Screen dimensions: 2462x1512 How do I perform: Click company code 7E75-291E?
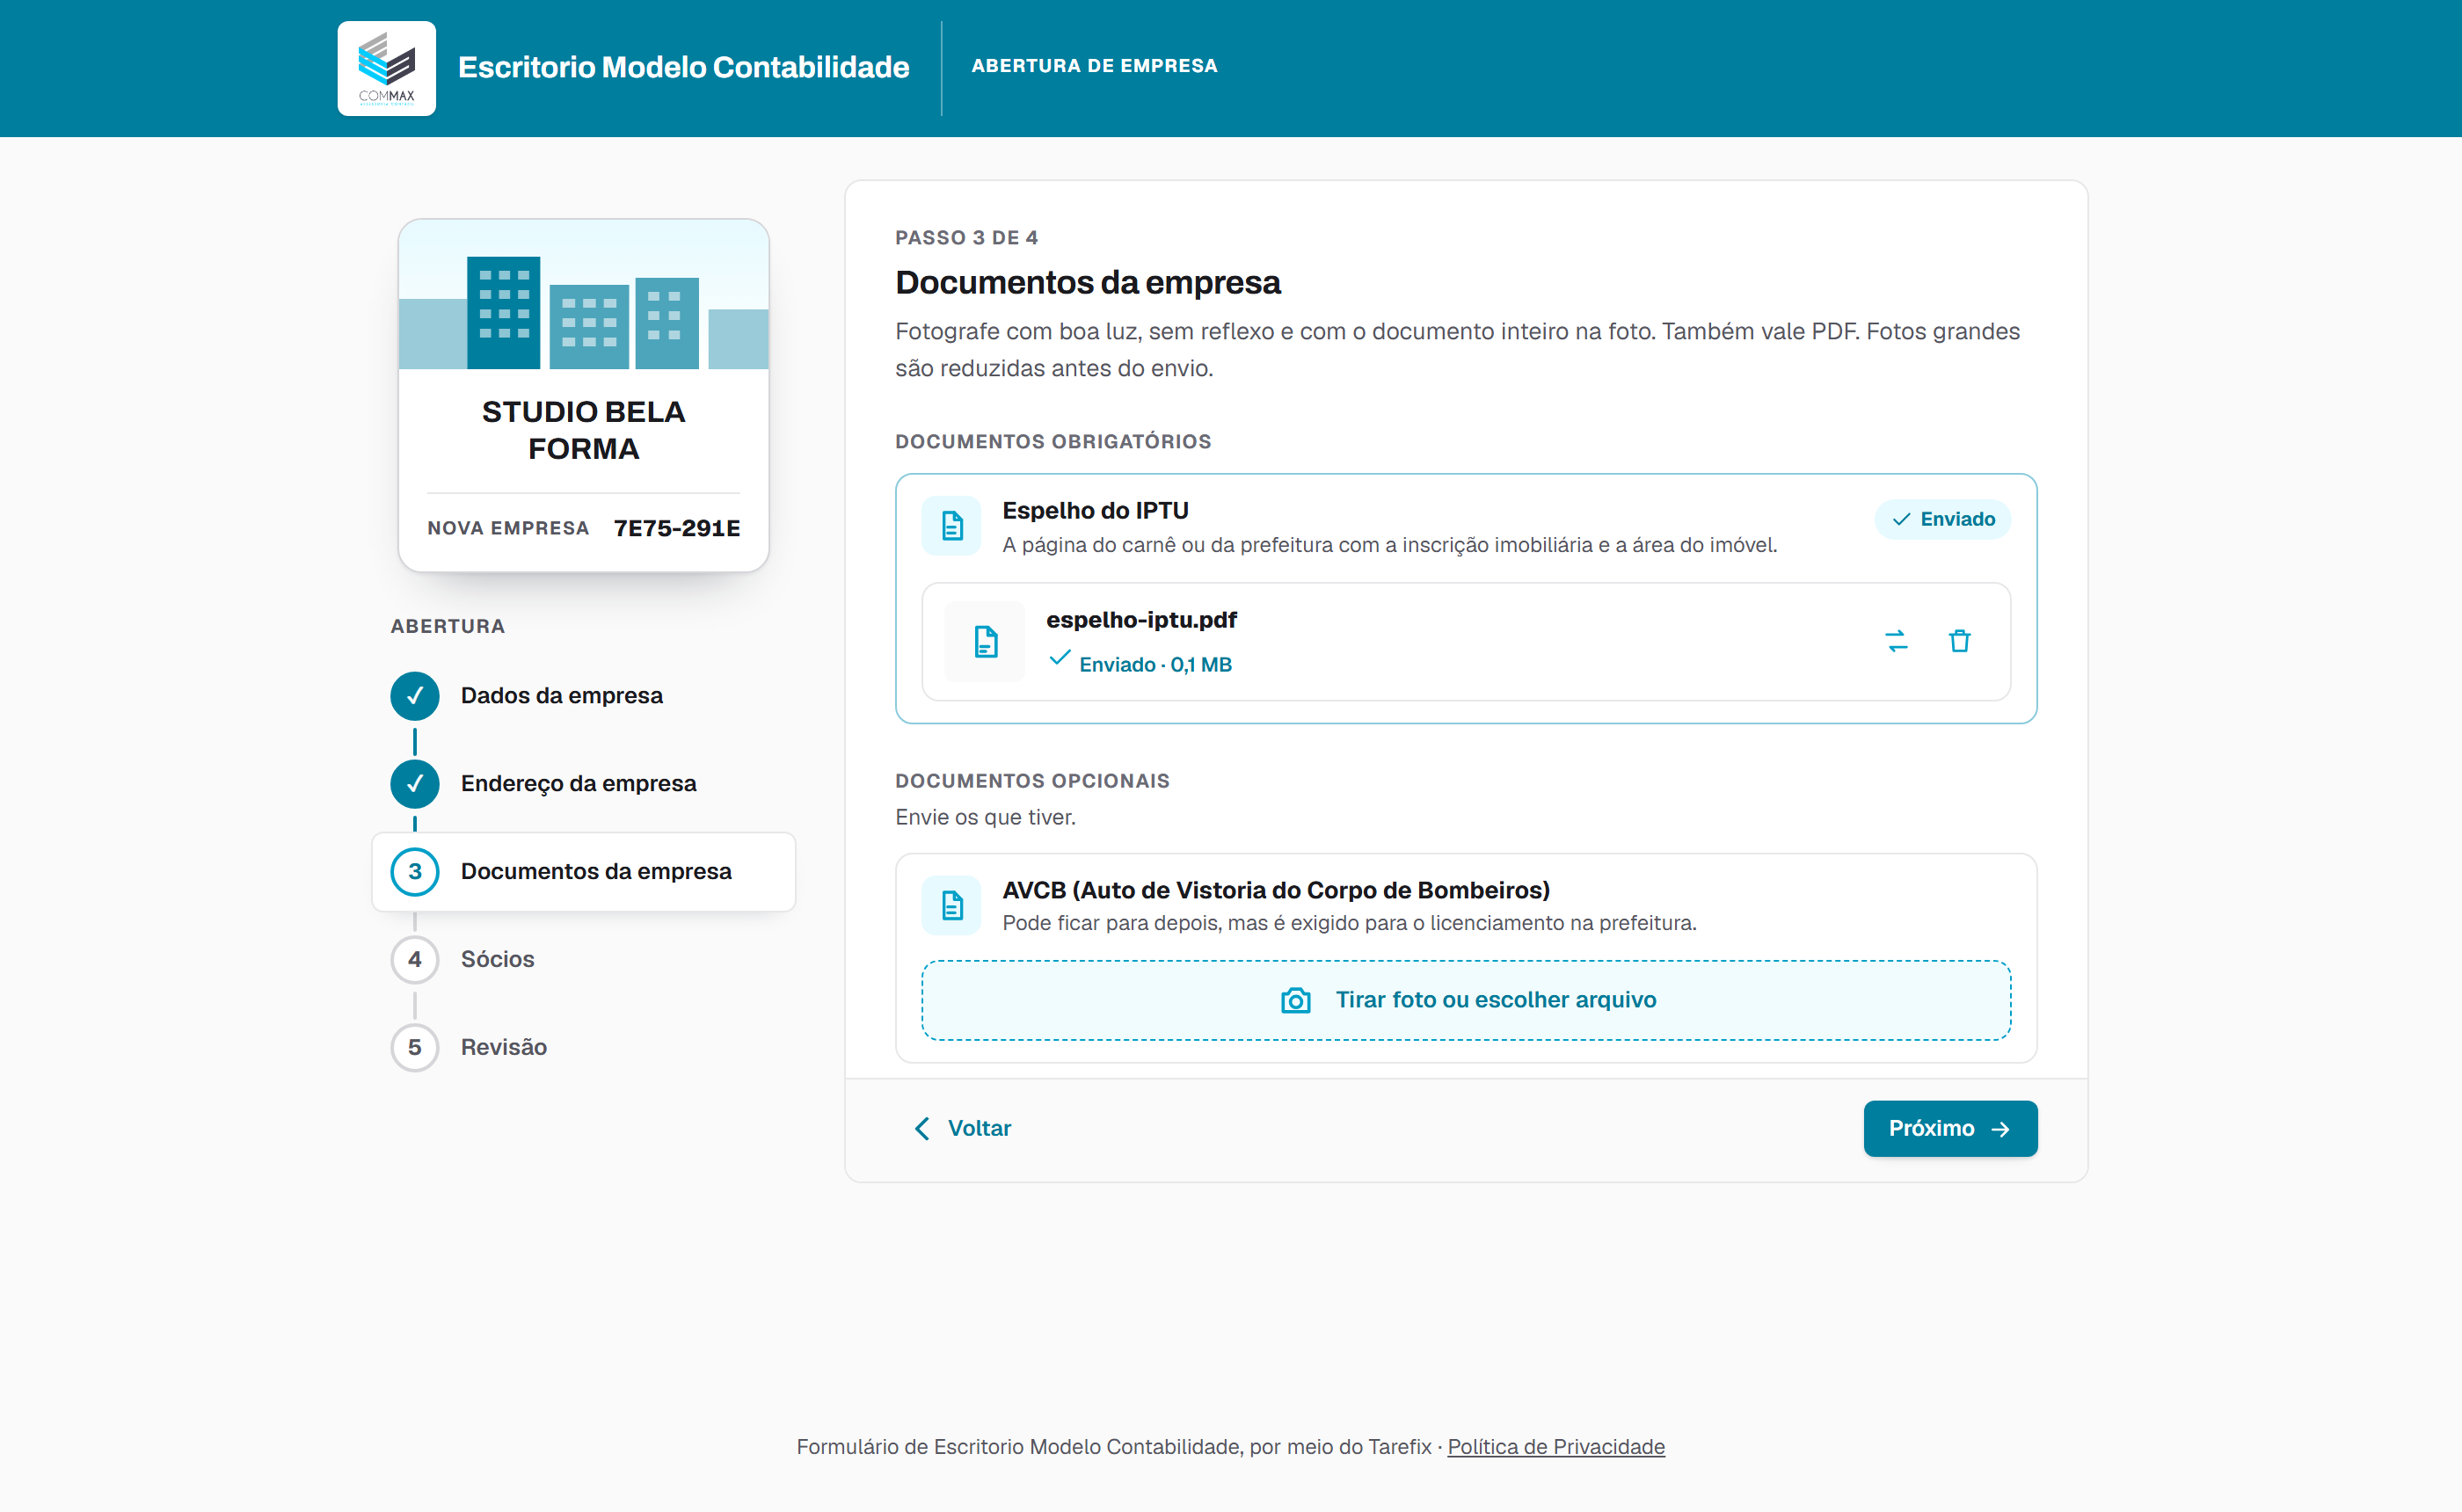[x=677, y=528]
